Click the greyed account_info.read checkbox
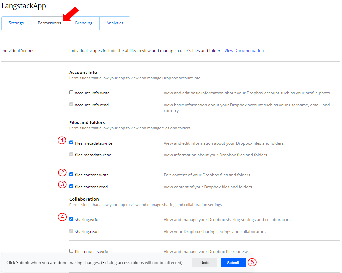 point(71,104)
